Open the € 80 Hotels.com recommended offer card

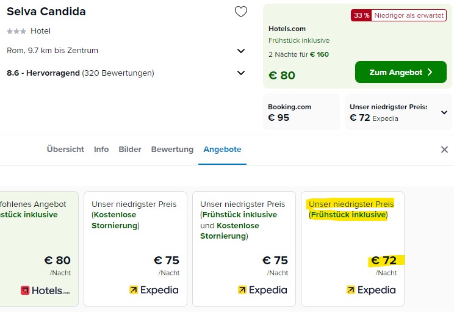pos(39,249)
